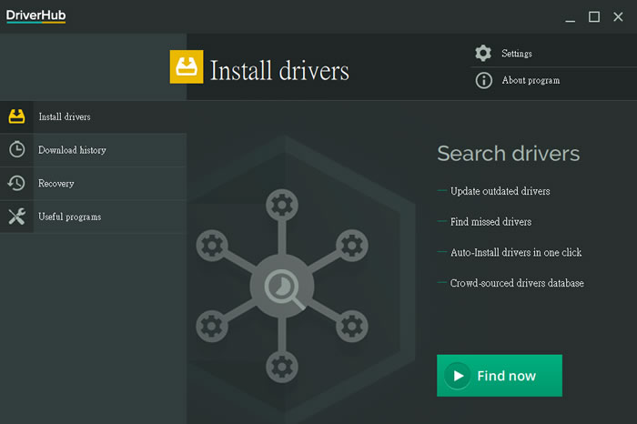Open the Useful programs section
637x424 pixels.
pos(69,217)
